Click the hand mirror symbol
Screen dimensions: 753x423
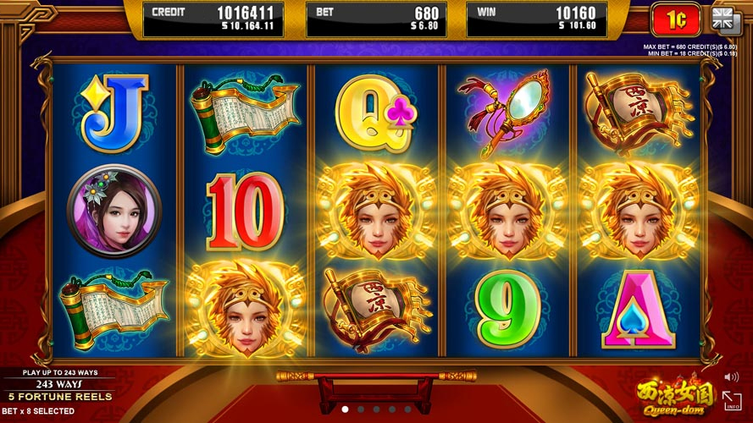506,113
